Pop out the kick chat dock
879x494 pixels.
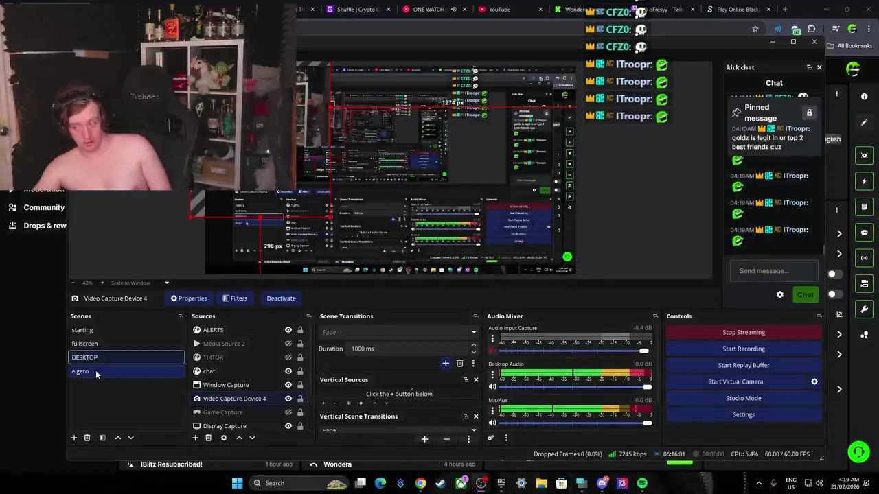pyautogui.click(x=809, y=67)
